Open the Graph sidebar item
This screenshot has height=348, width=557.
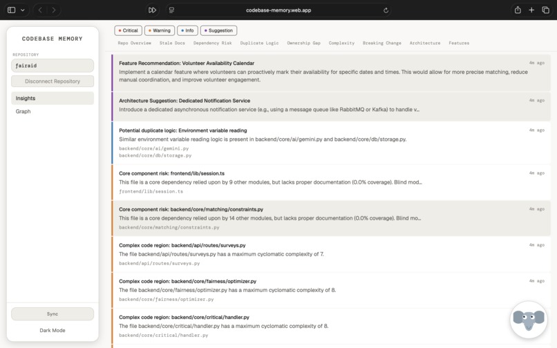pyautogui.click(x=53, y=111)
